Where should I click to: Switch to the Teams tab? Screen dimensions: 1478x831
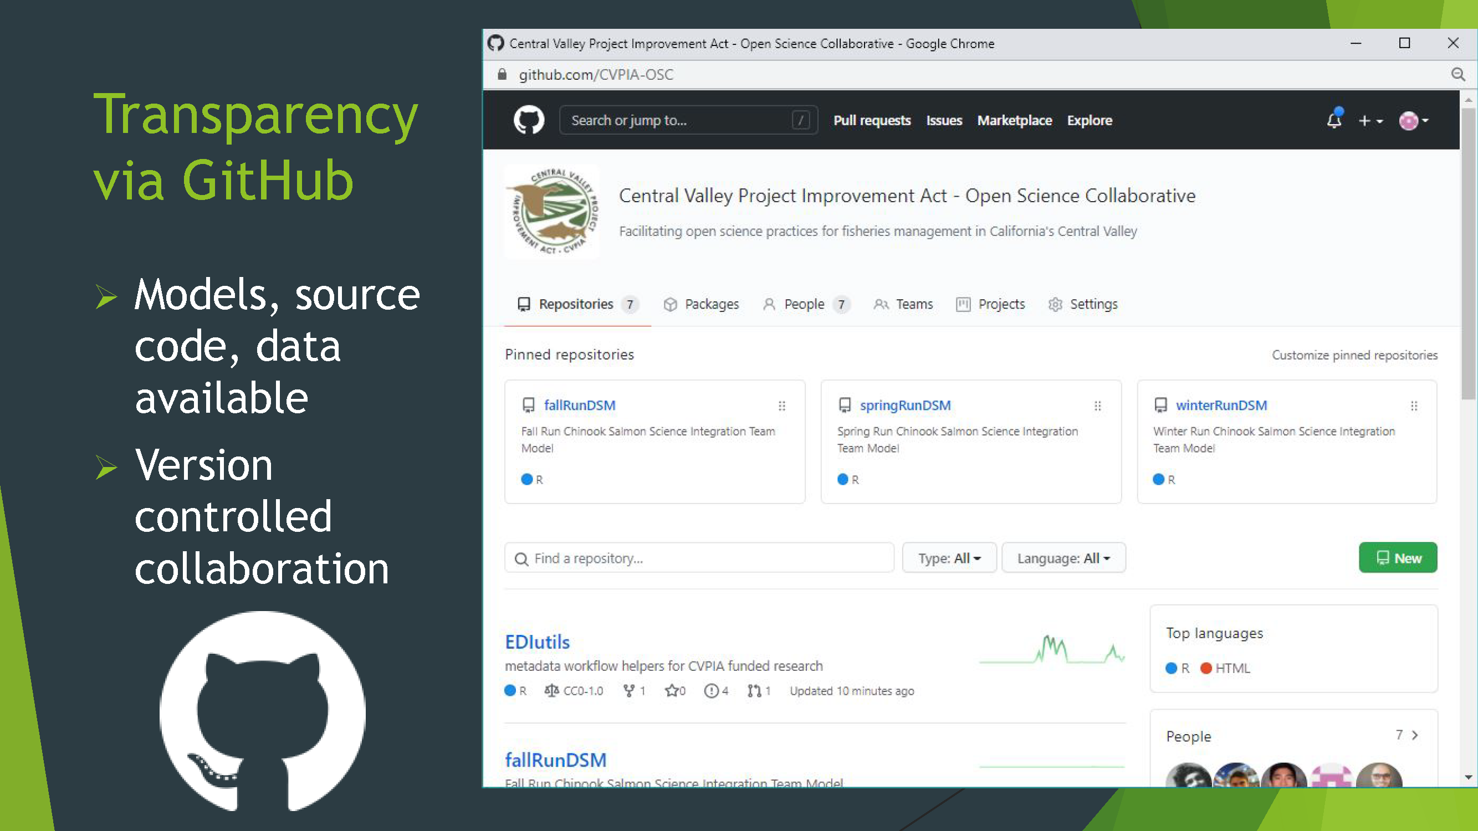903,304
